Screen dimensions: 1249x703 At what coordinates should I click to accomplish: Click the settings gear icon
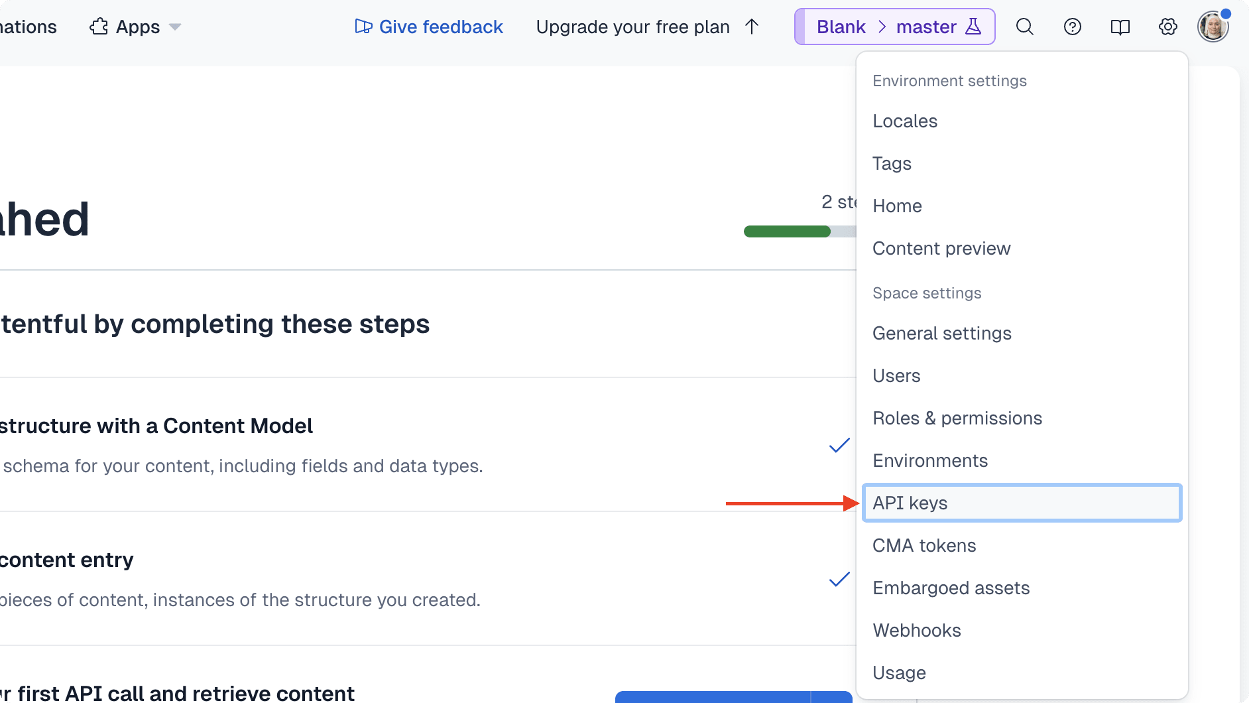pyautogui.click(x=1167, y=27)
